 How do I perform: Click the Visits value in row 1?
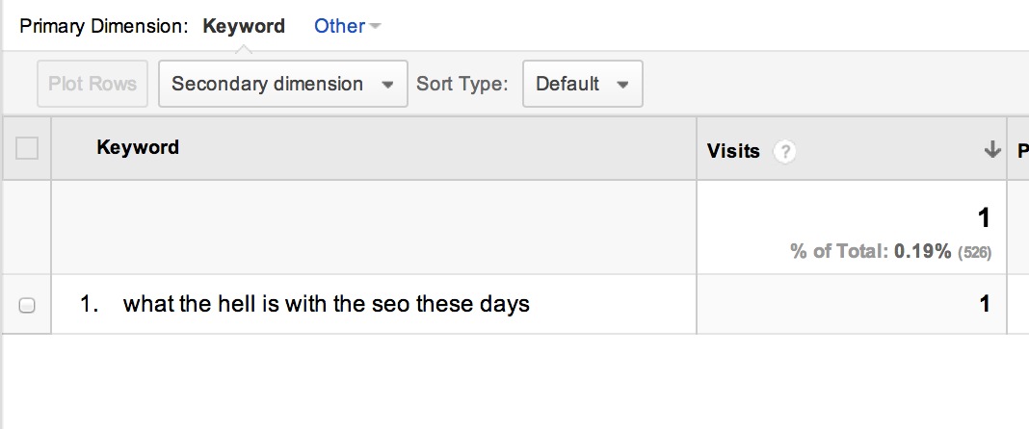click(x=985, y=304)
